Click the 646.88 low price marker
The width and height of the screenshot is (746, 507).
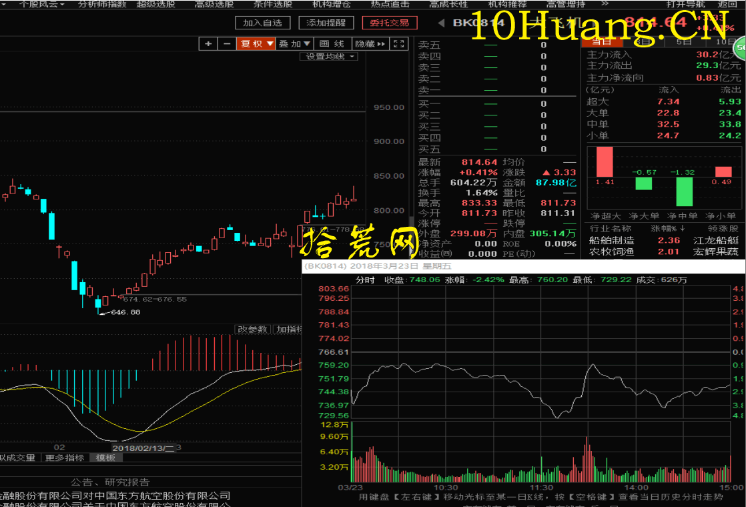(125, 312)
